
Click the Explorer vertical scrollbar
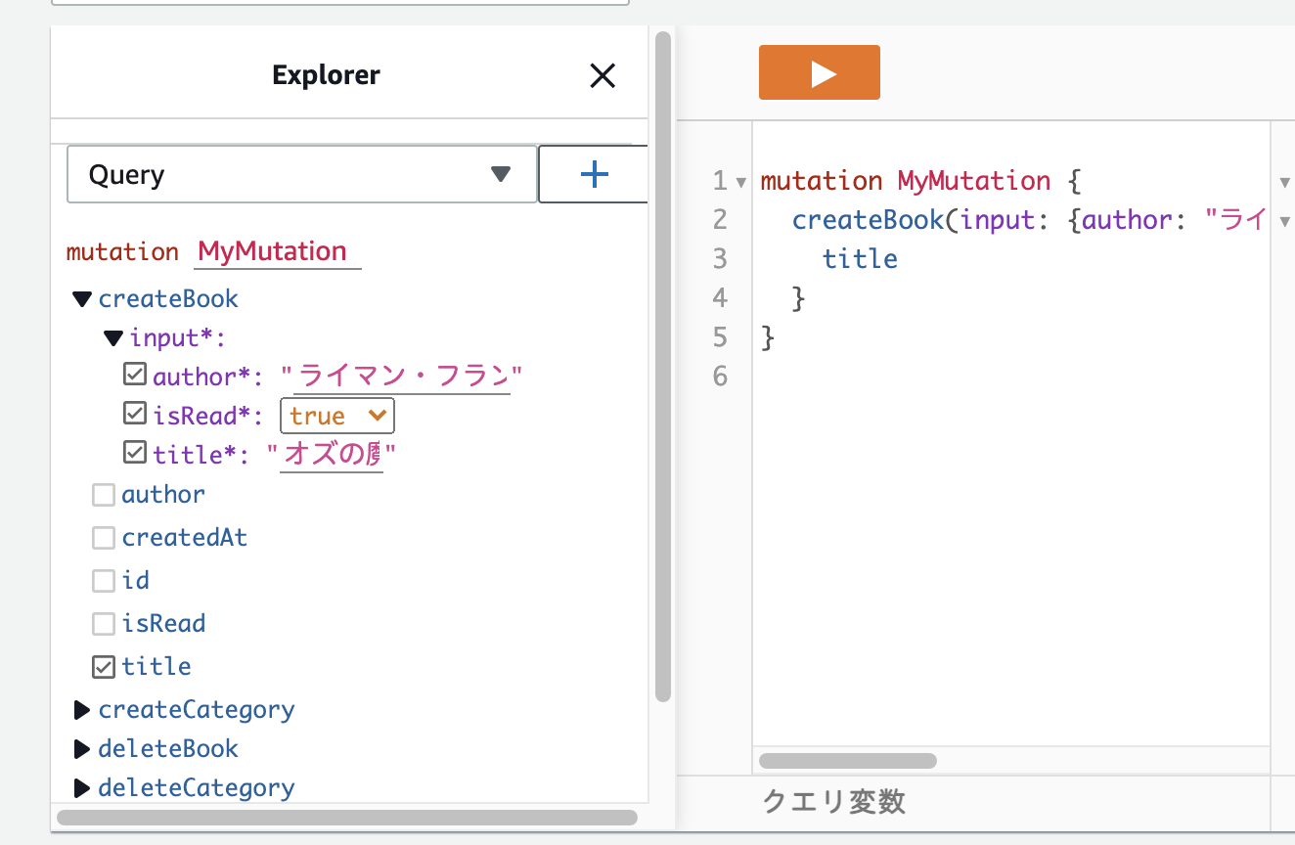pos(663,367)
